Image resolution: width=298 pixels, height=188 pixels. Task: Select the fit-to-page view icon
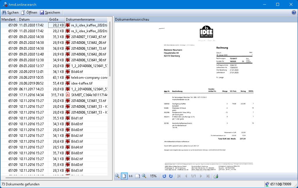tap(124, 176)
